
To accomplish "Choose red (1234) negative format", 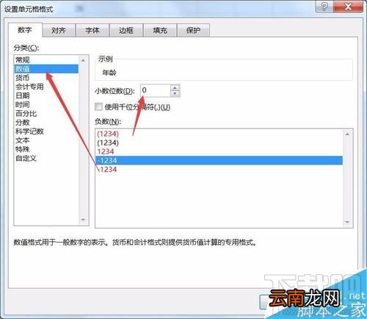I will click(219, 134).
